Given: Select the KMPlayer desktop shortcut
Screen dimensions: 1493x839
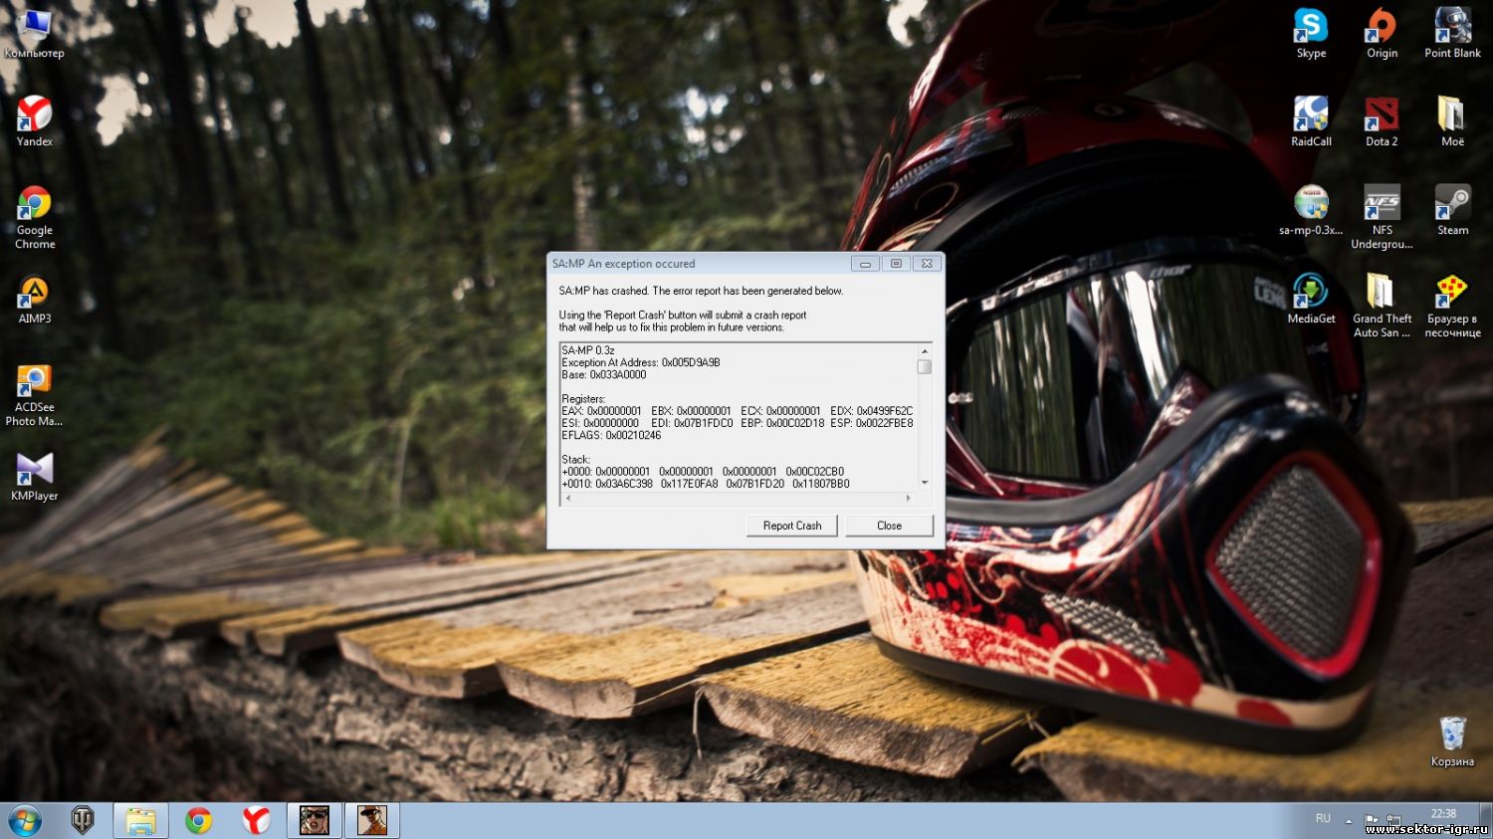Looking at the screenshot, I should (35, 476).
